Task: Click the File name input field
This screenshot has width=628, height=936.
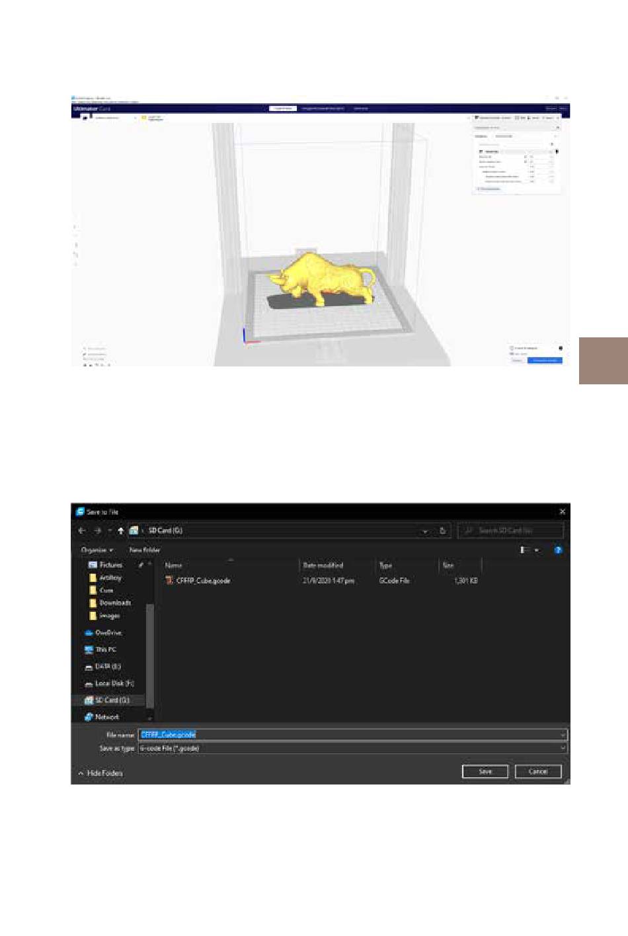Action: pos(352,734)
